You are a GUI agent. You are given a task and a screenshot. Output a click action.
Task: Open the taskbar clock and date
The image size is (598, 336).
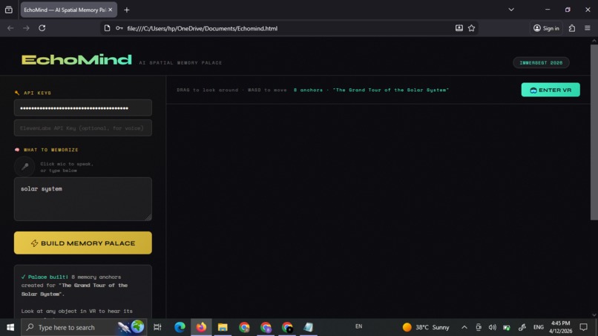tap(560, 327)
